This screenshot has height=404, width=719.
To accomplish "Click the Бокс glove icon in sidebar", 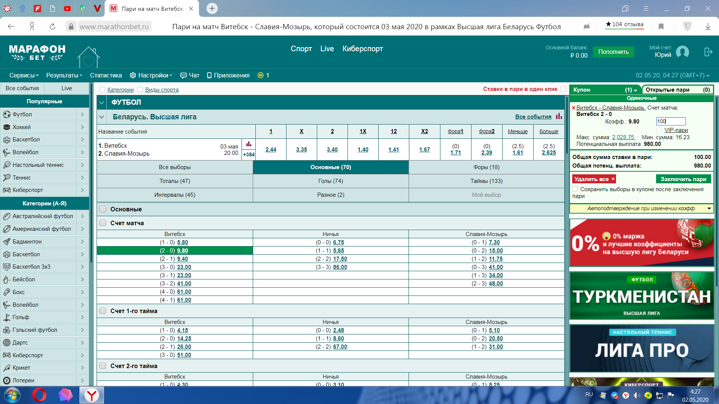I will coord(7,292).
